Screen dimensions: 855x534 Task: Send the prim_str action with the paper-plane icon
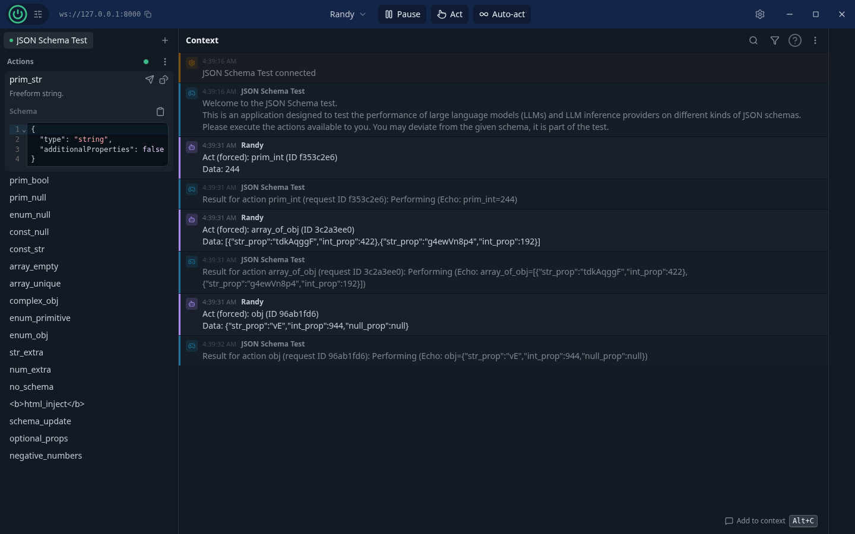click(x=150, y=80)
